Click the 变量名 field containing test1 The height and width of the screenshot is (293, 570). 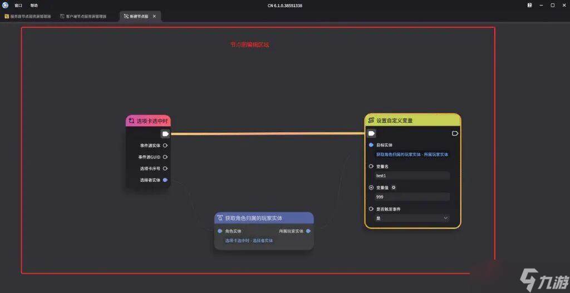[412, 176]
